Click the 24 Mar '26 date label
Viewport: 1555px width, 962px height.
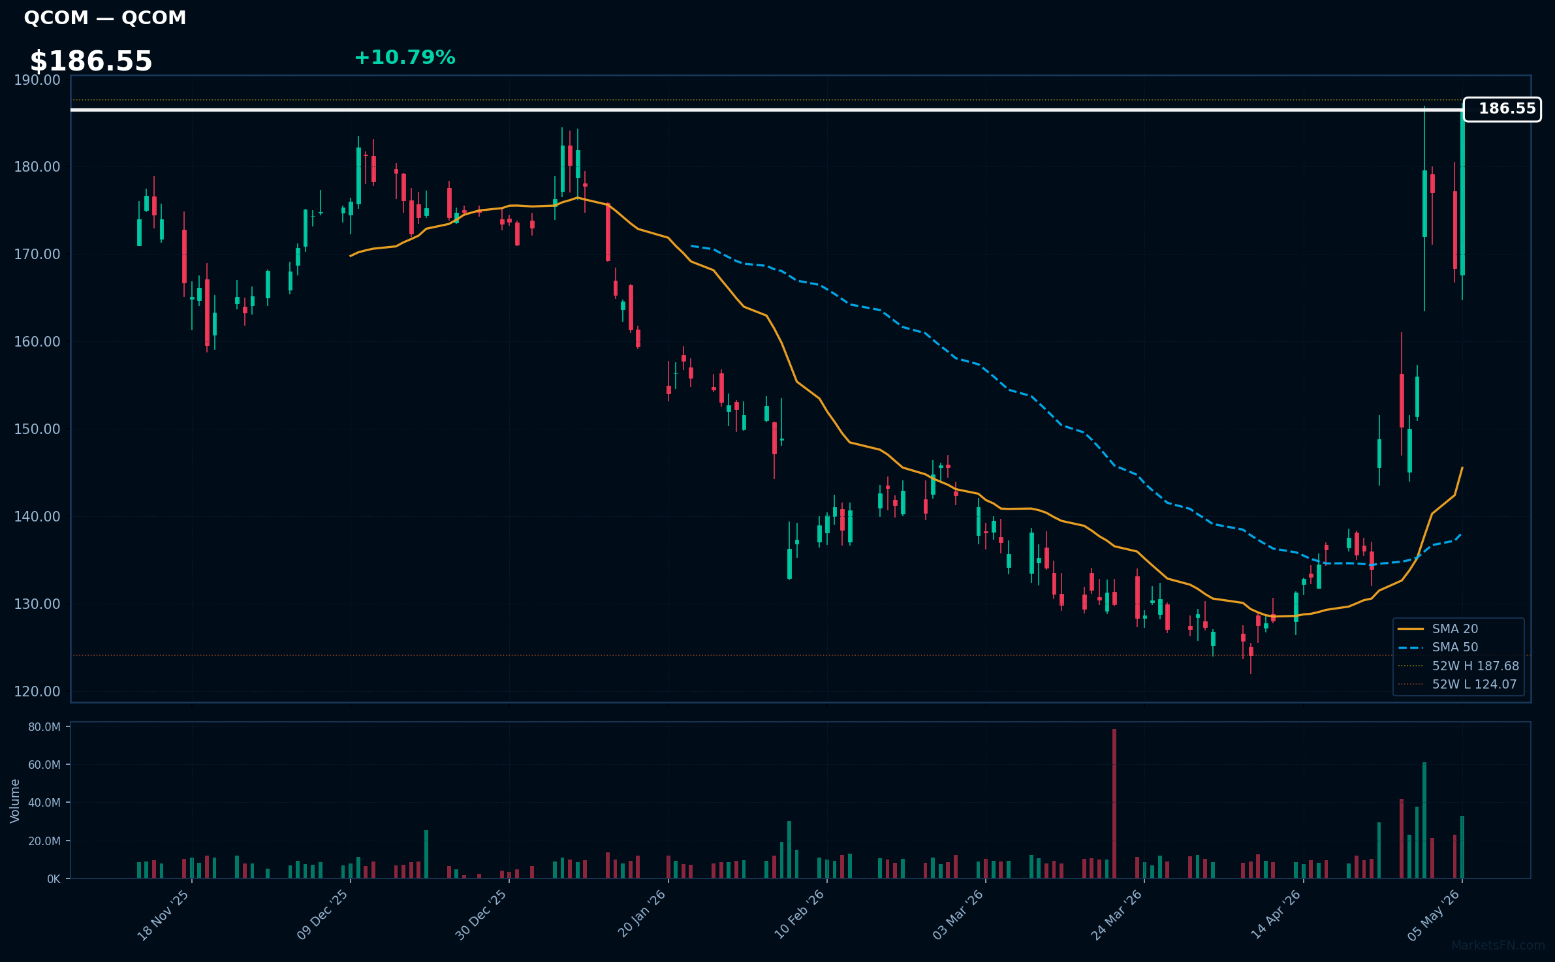click(1116, 915)
